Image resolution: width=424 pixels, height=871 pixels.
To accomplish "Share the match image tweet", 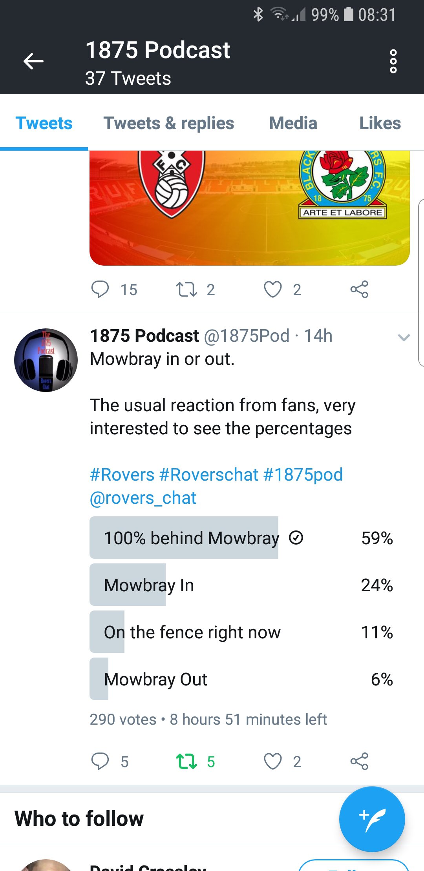I will (359, 290).
